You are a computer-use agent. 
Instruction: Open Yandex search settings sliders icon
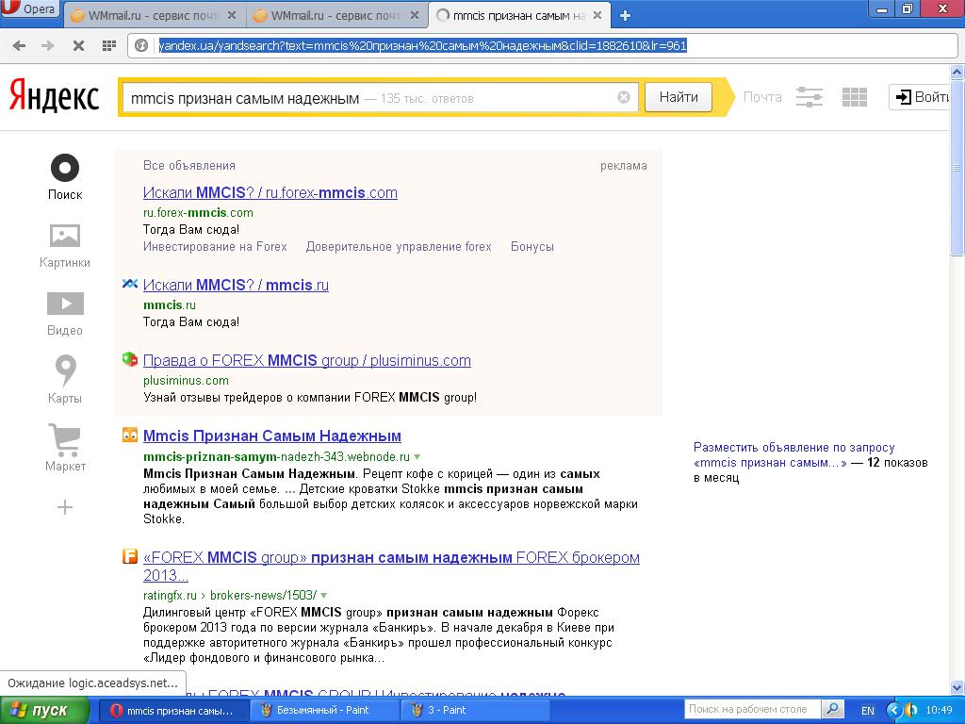point(809,97)
